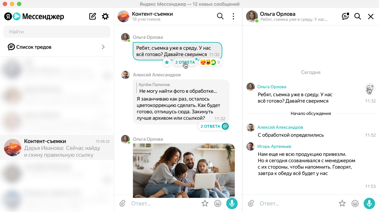This screenshot has width=379, height=212.
Task: Open the 2 ОТВЕТА thread under Ольга's message
Action: pos(185,62)
